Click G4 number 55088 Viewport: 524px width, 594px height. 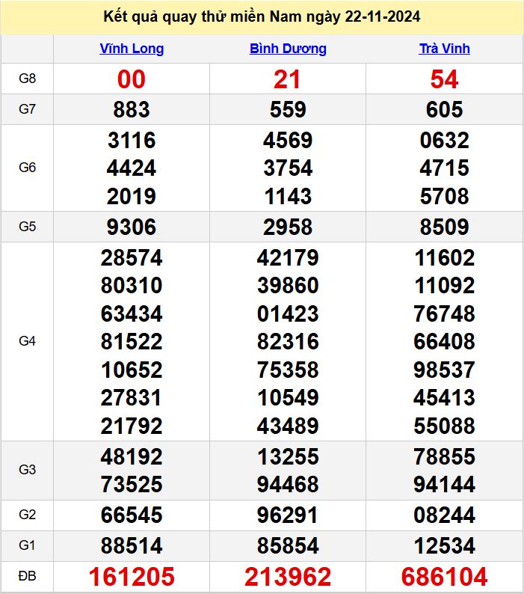tap(444, 426)
